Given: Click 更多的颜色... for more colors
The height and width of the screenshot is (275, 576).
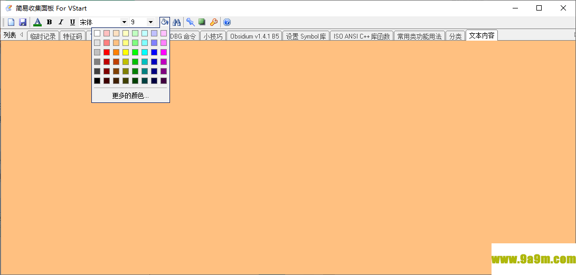Looking at the screenshot, I should (130, 96).
